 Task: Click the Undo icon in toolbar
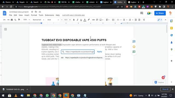click(5, 20)
